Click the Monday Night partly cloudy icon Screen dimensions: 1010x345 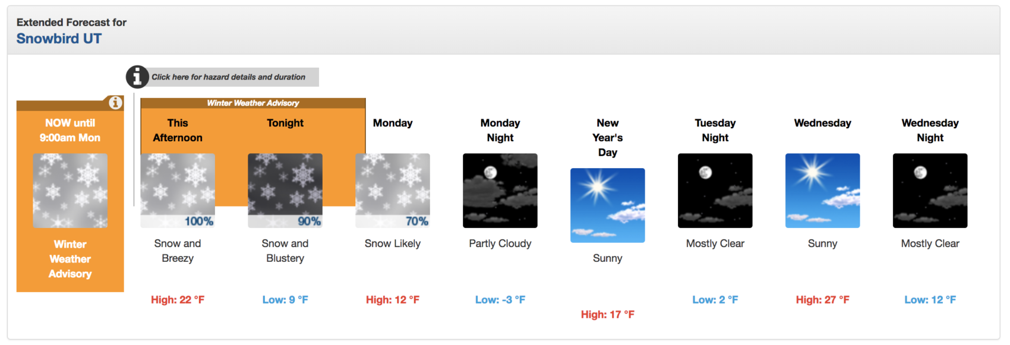coord(500,191)
